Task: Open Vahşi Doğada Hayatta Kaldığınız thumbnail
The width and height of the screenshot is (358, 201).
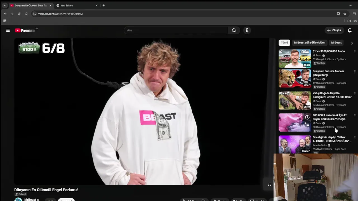Action: [295, 100]
